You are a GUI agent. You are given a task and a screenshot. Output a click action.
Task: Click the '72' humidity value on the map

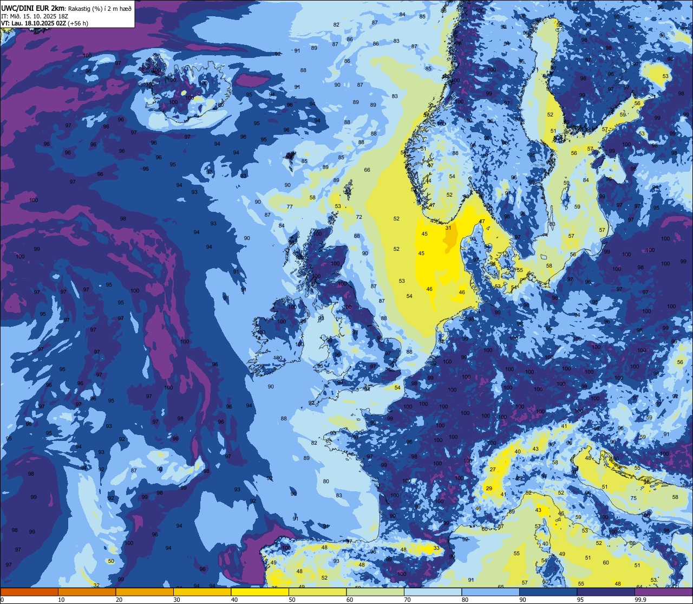coord(359,217)
